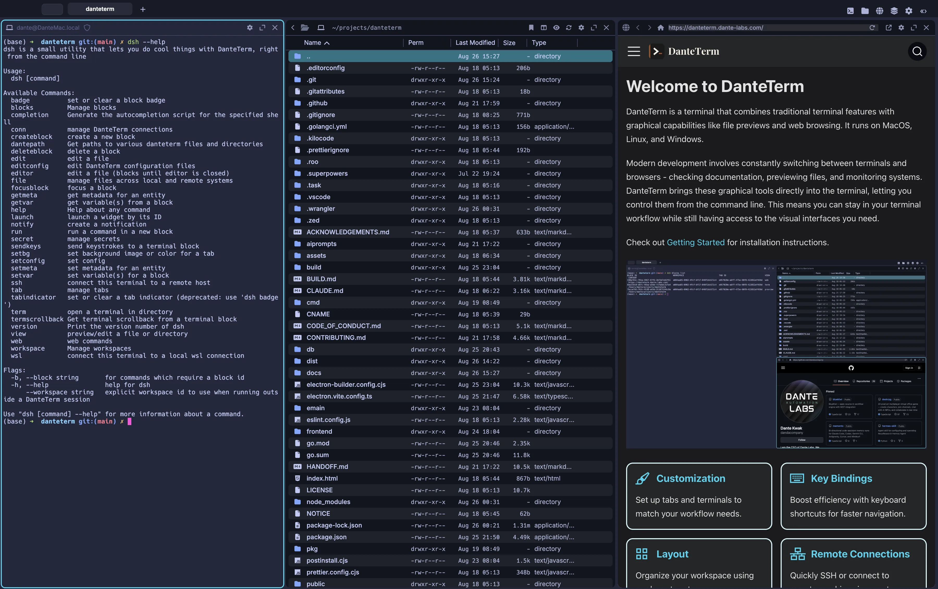Click laptop icon in terminal block header
This screenshot has height=589, width=938.
[x=9, y=28]
